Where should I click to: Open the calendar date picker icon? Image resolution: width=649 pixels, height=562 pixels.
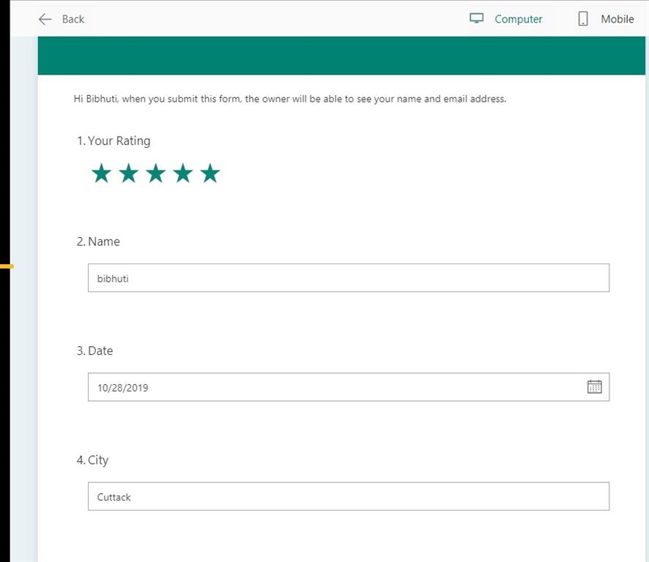pos(594,386)
